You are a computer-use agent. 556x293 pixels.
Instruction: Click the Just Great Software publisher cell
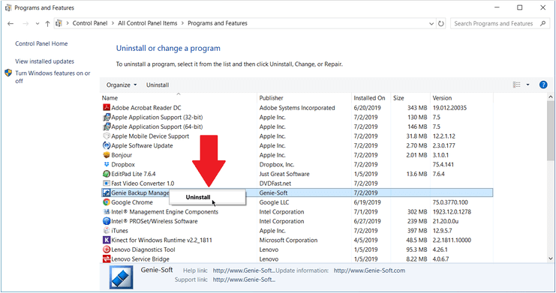tap(284, 174)
